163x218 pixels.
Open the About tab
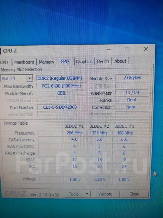(120, 61)
